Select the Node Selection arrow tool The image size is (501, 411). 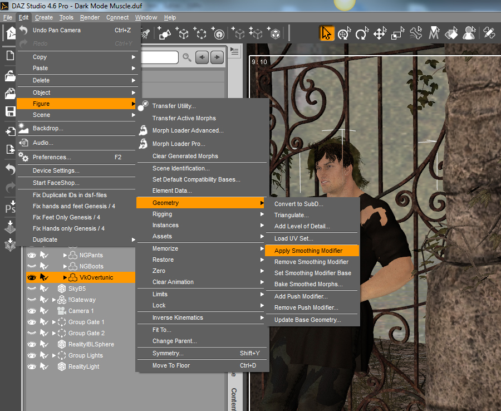(326, 33)
